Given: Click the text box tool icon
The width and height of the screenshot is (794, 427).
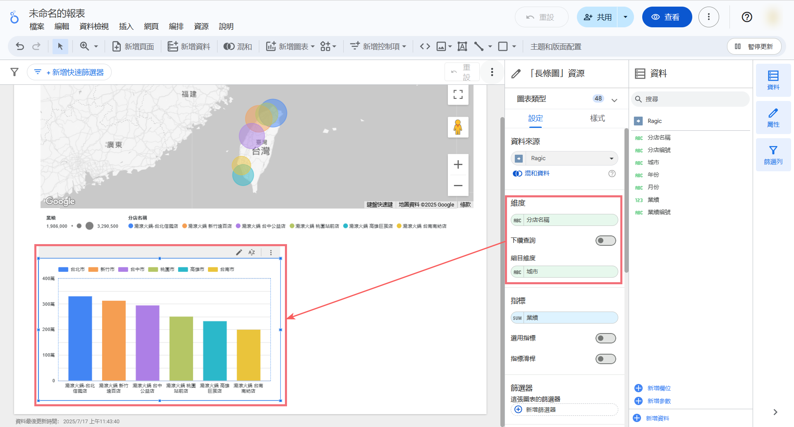Looking at the screenshot, I should [x=462, y=46].
